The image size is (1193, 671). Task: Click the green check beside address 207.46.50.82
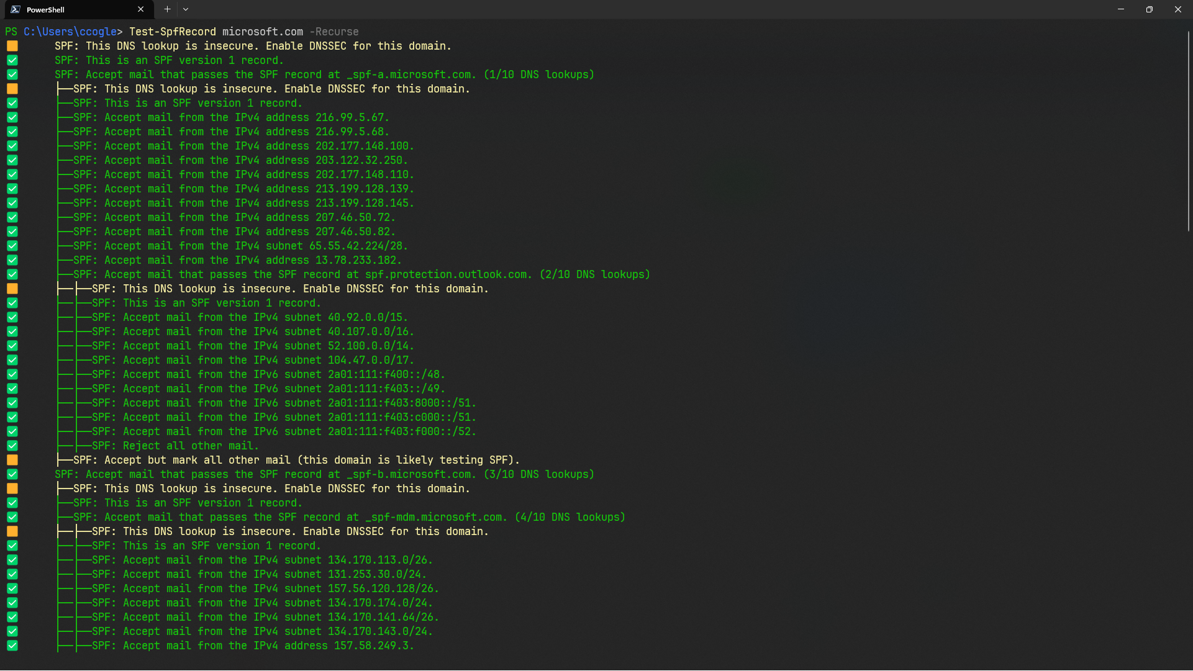[x=12, y=232]
